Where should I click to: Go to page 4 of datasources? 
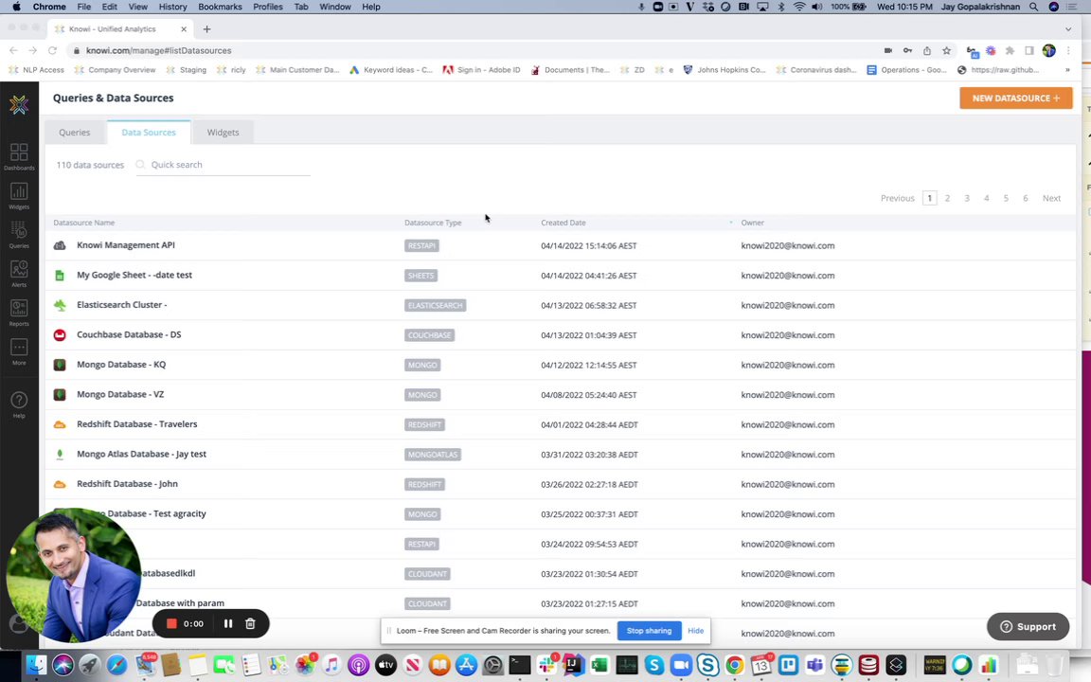click(x=986, y=198)
